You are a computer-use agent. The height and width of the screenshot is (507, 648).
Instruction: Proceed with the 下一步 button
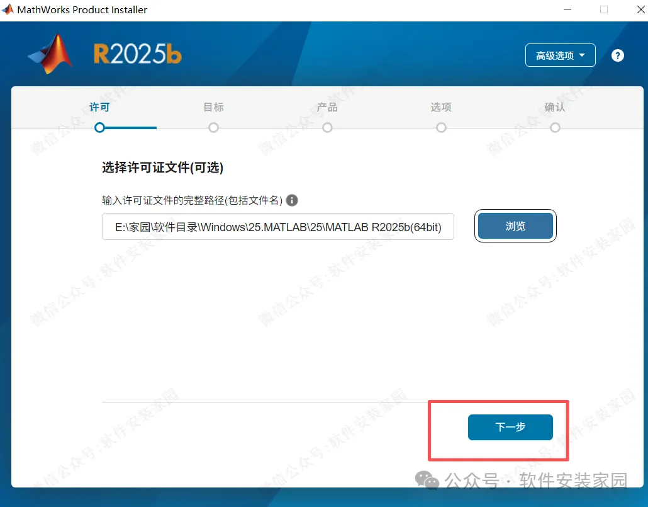point(510,427)
